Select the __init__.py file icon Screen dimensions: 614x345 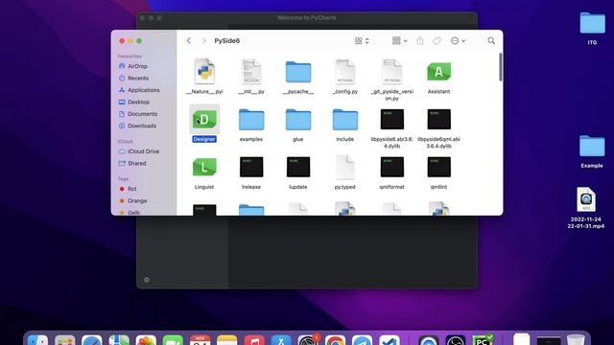(x=251, y=71)
